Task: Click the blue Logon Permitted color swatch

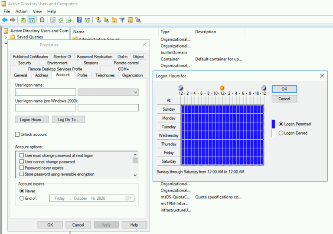Action: click(x=273, y=124)
